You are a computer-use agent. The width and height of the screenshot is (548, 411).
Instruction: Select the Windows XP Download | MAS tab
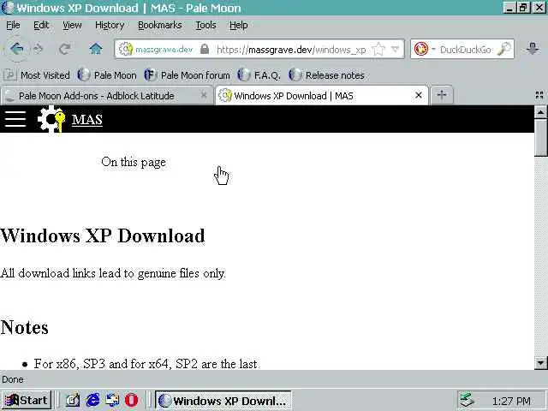coord(322,95)
